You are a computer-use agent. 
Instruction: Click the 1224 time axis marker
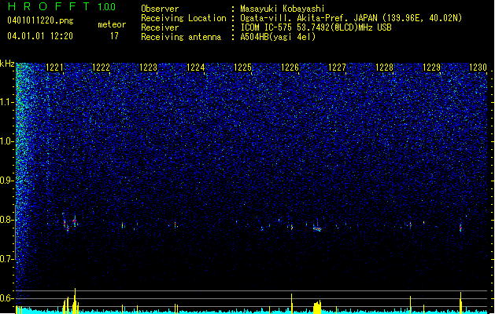tap(195, 68)
